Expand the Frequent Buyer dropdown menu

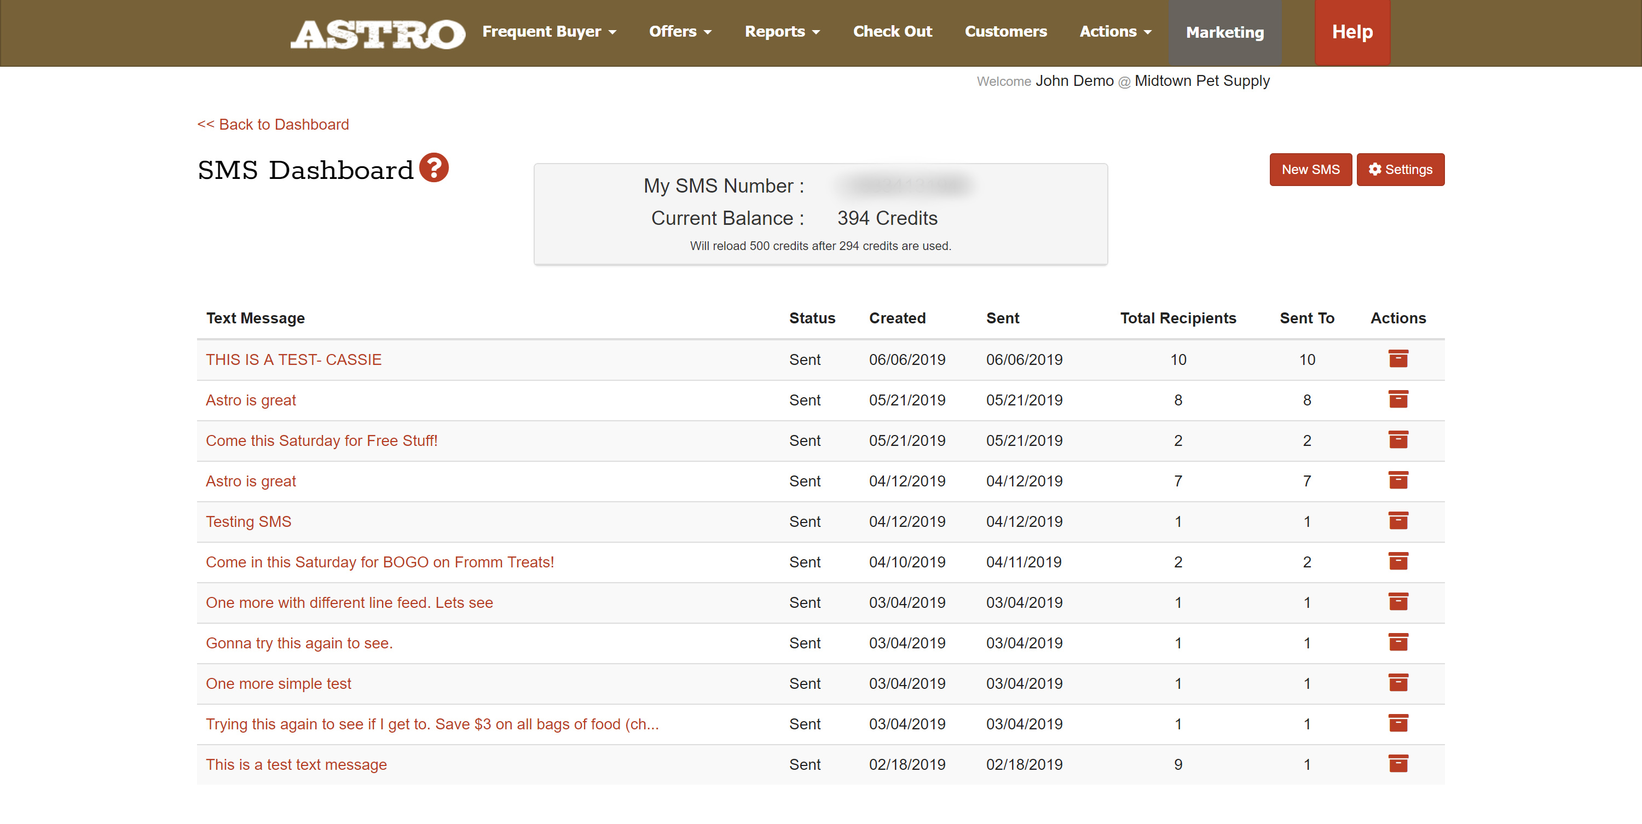tap(549, 31)
